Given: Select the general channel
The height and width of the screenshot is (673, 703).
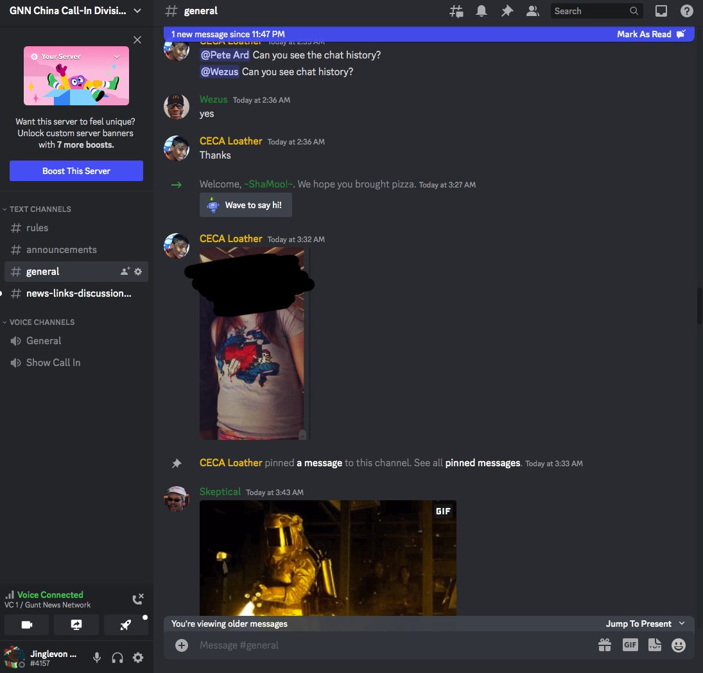Looking at the screenshot, I should point(76,271).
